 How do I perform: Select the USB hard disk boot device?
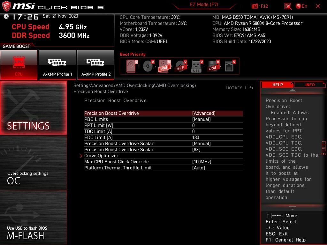(164, 66)
